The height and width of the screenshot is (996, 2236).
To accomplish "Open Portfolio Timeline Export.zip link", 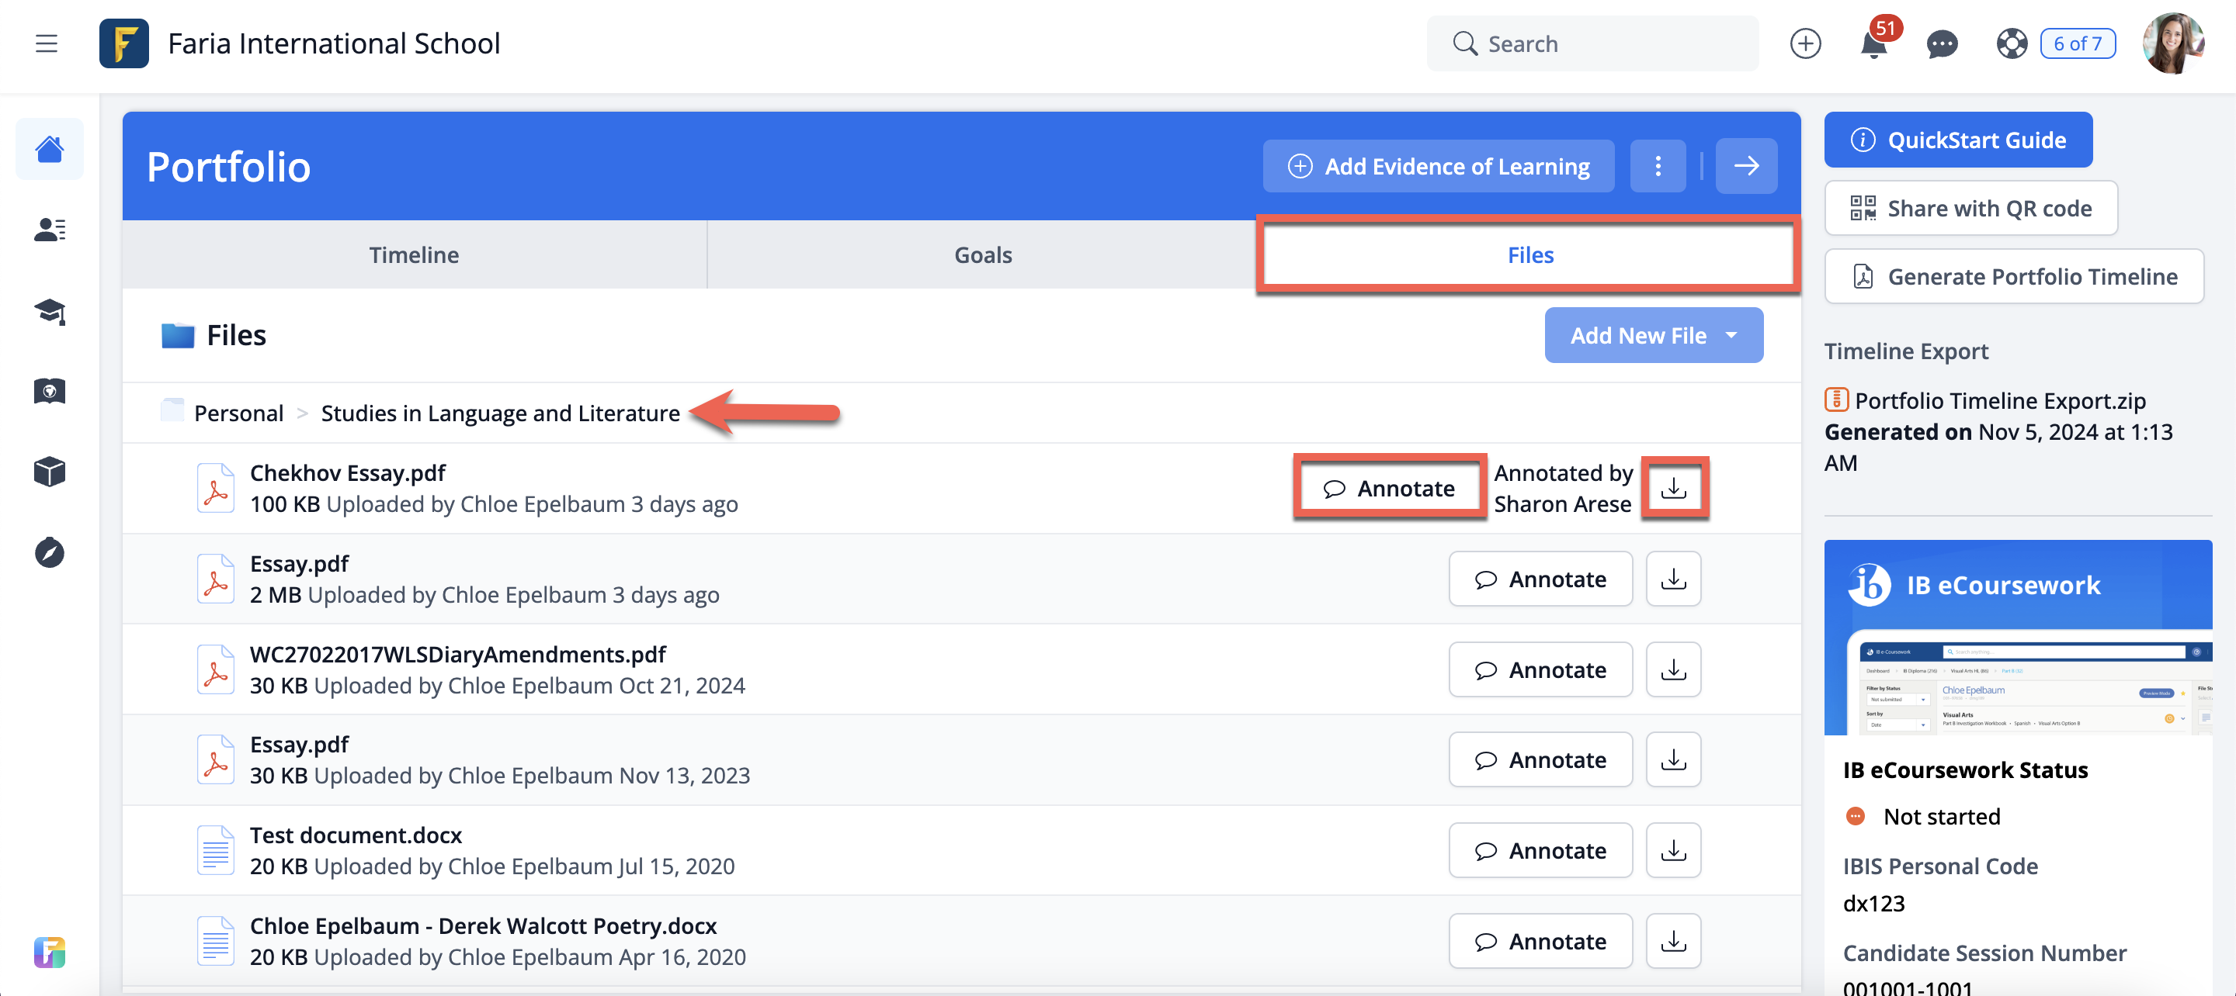I will click(1999, 401).
